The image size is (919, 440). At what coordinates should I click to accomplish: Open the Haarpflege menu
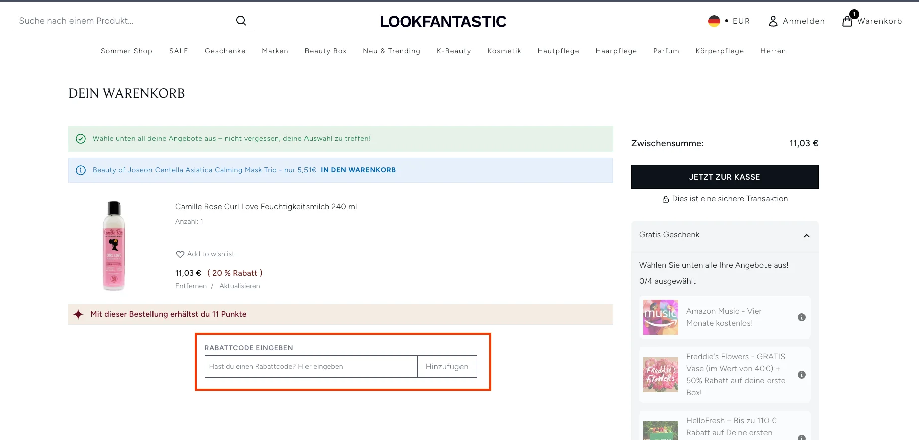616,51
